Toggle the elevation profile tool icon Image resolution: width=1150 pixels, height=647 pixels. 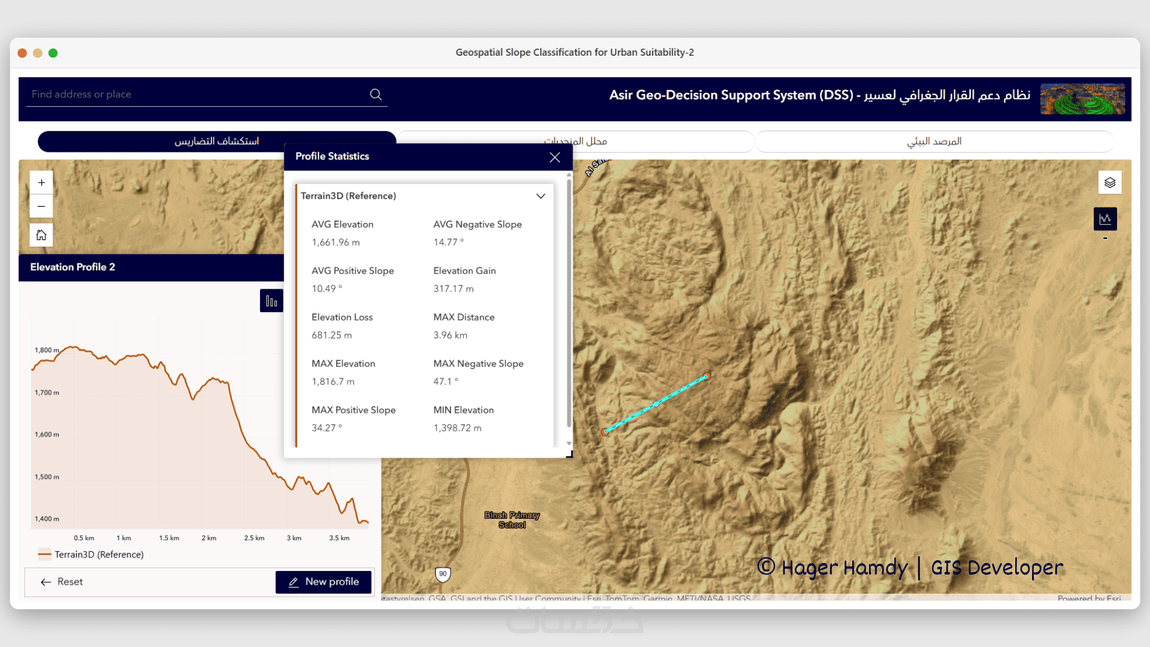(x=1105, y=219)
